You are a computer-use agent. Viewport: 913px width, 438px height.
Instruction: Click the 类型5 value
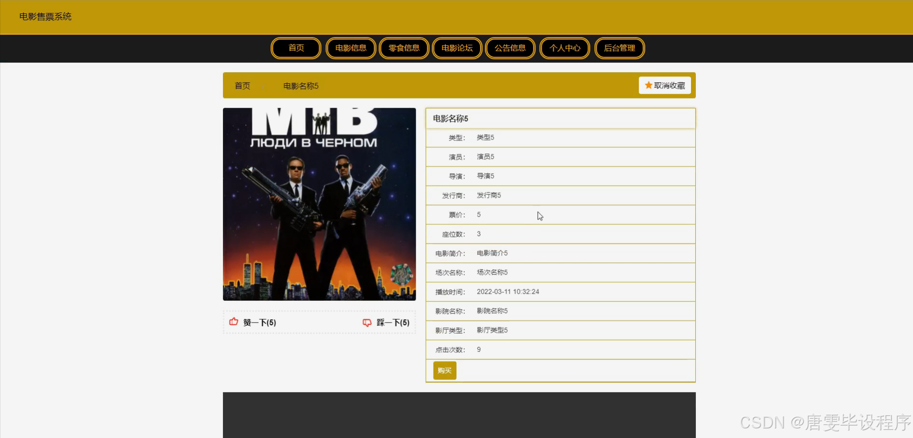point(485,137)
